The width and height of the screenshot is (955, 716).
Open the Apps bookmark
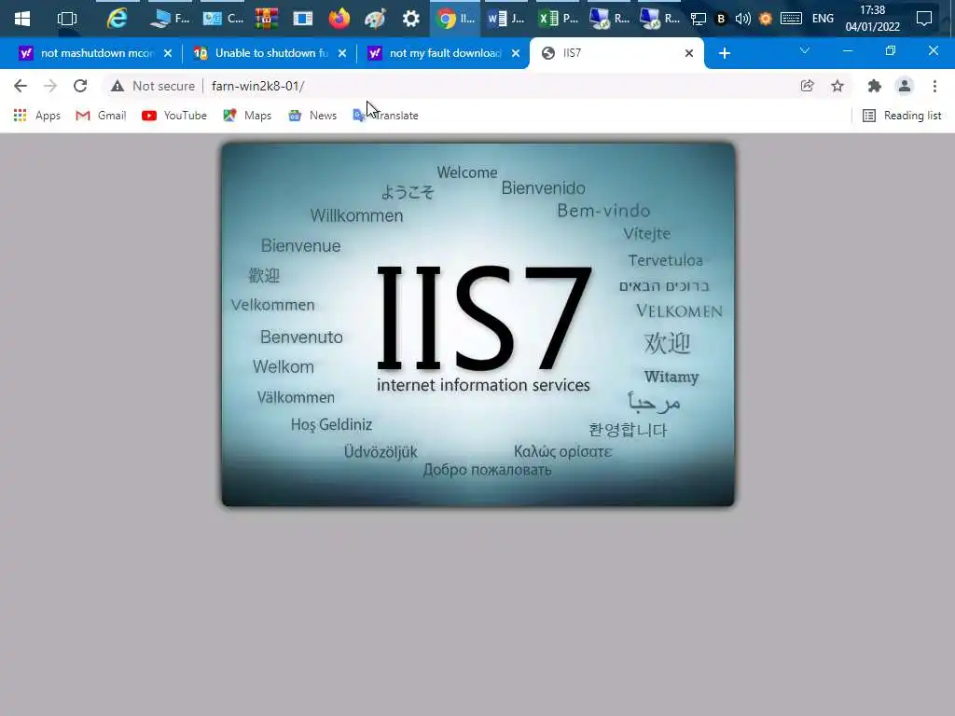click(x=37, y=115)
